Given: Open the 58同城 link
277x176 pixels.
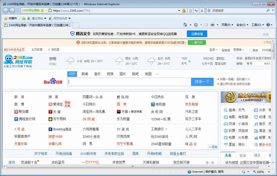Looking at the screenshot, I should click(88, 119).
